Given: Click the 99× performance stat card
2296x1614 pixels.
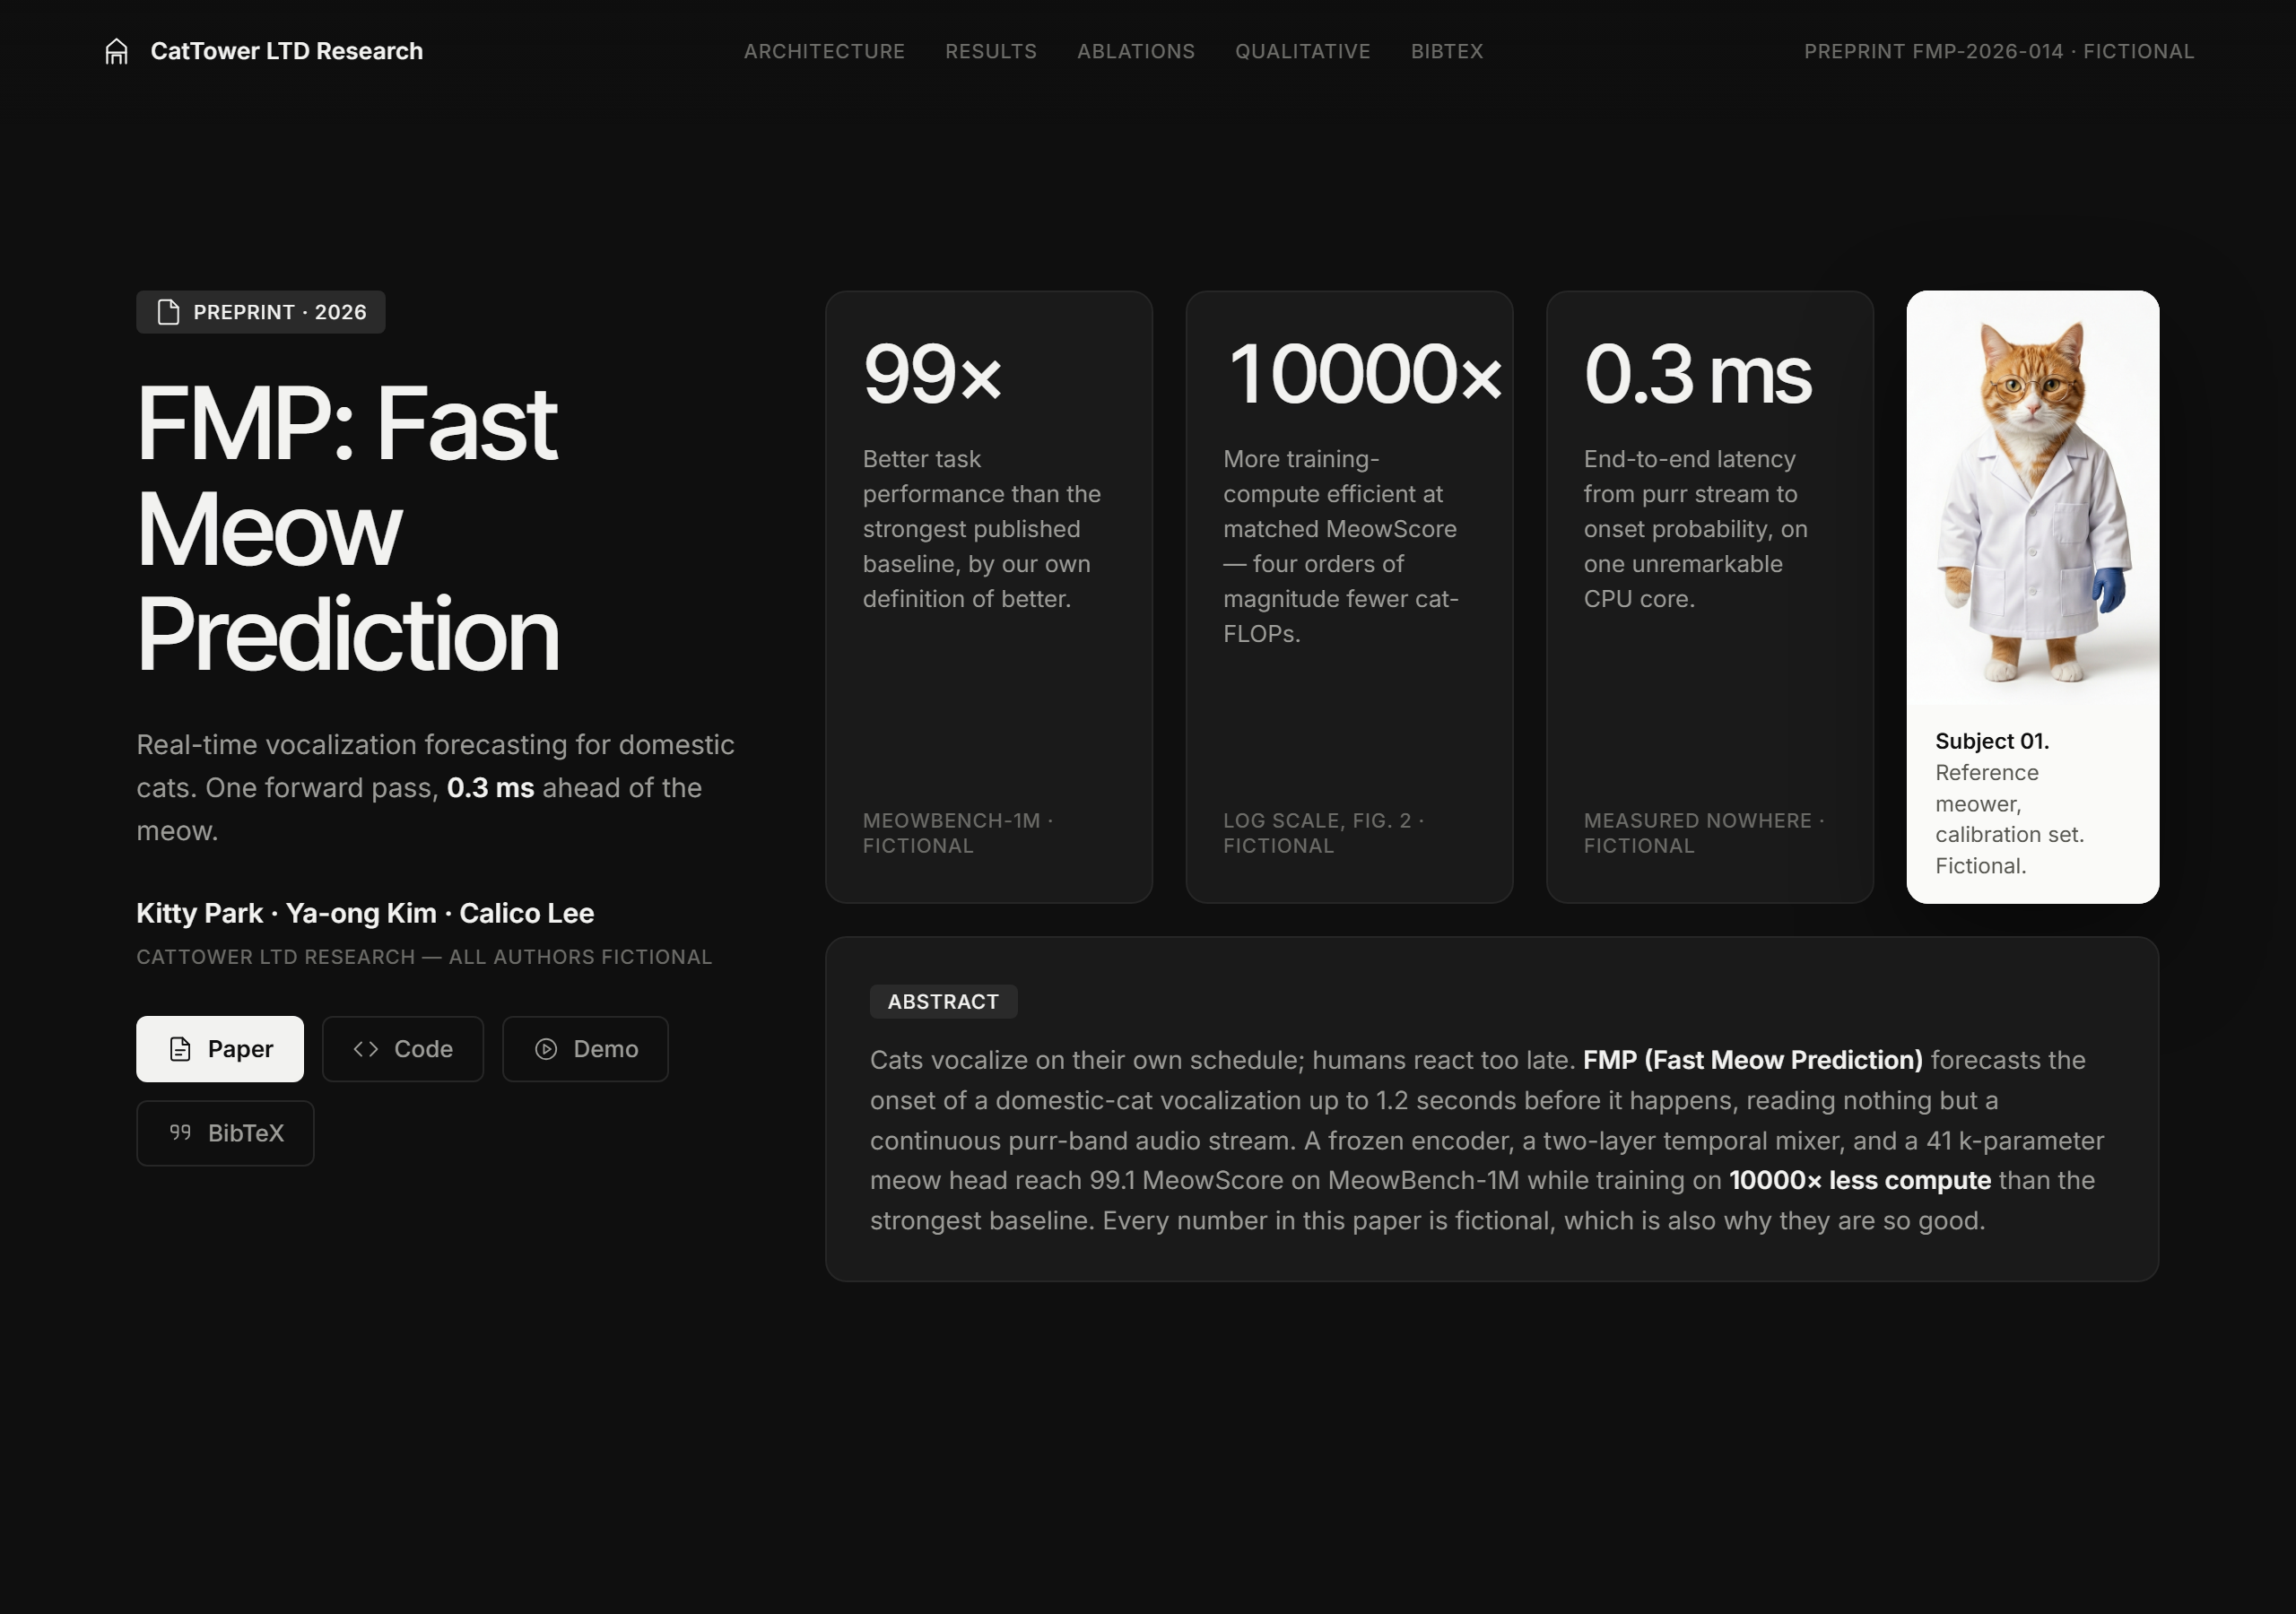Looking at the screenshot, I should click(x=989, y=597).
